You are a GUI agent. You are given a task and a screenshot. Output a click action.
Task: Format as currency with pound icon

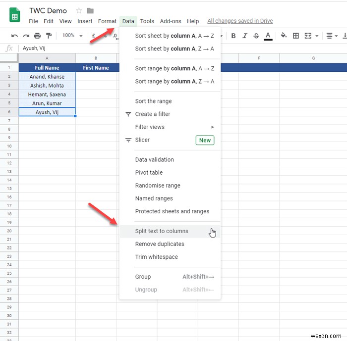[94, 36]
